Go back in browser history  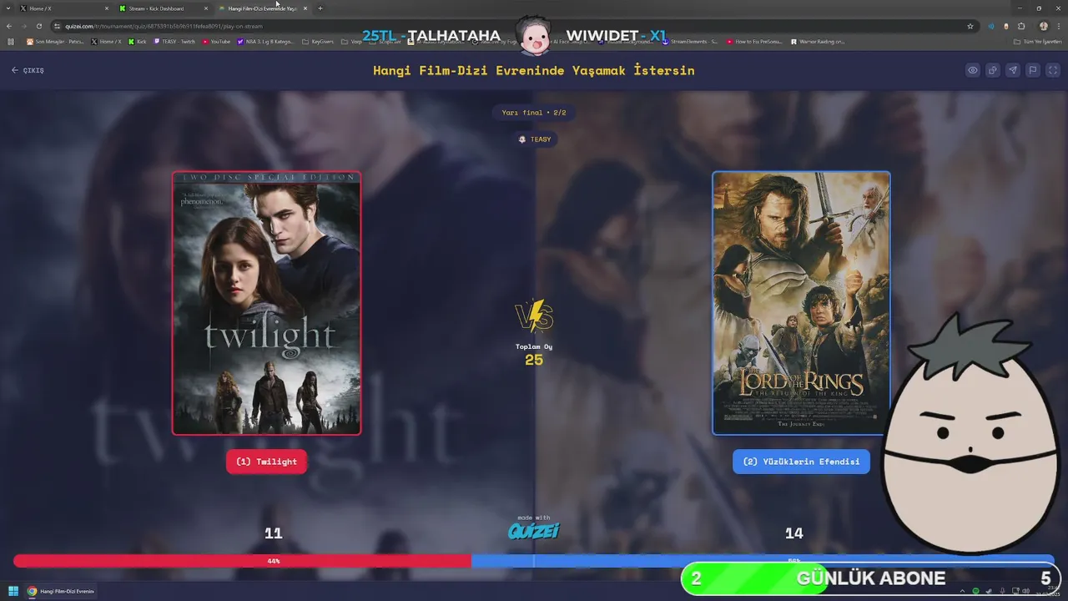(x=10, y=26)
